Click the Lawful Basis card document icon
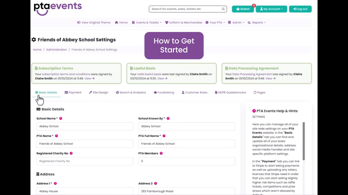The height and width of the screenshot is (195, 348). coord(132,68)
